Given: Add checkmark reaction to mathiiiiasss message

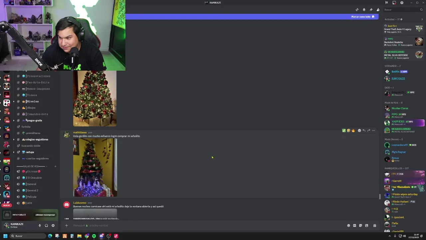Looking at the screenshot, I should click(x=344, y=131).
